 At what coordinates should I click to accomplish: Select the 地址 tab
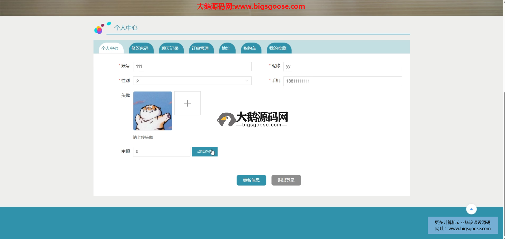(x=226, y=48)
